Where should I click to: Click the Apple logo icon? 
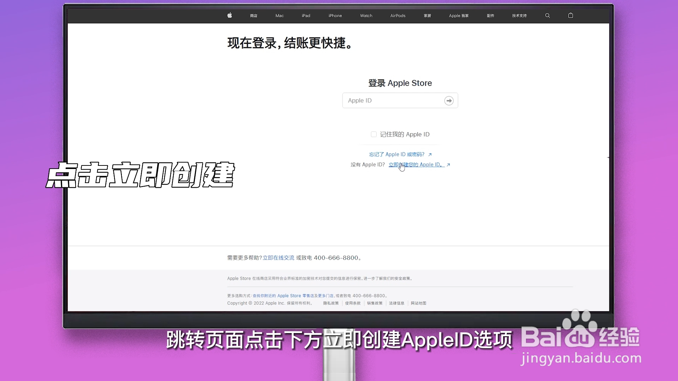pyautogui.click(x=230, y=15)
